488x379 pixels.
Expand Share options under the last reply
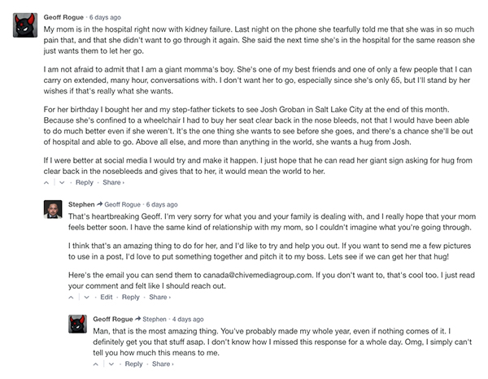click(x=161, y=364)
